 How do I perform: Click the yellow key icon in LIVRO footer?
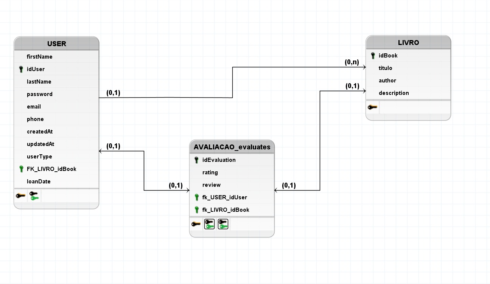coord(372,107)
